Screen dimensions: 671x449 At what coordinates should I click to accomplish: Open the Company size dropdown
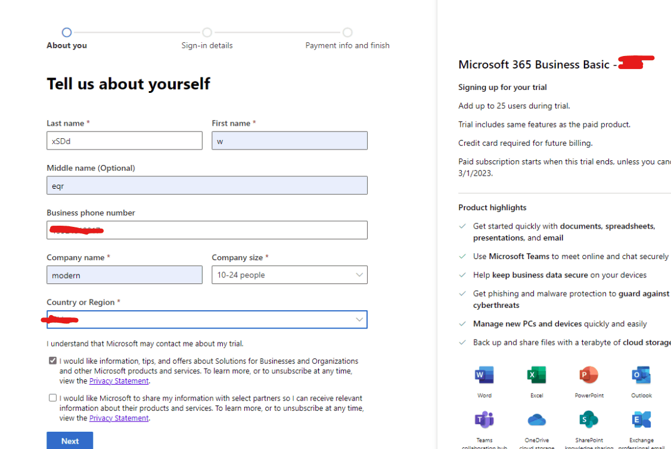(289, 275)
